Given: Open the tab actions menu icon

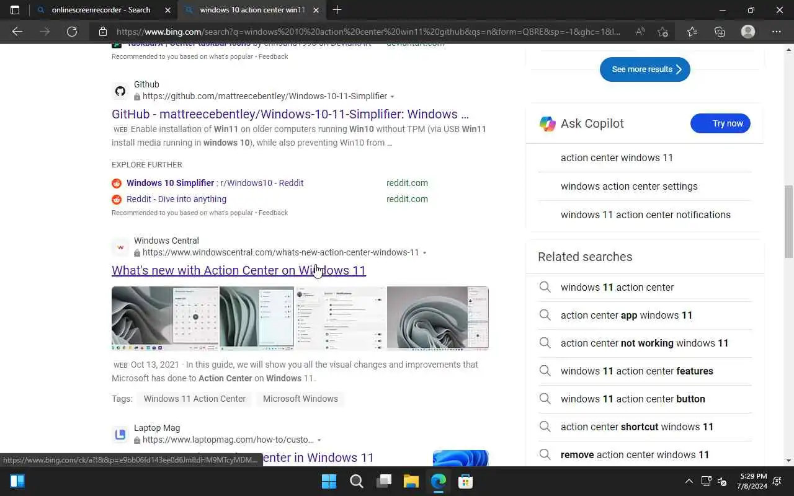Looking at the screenshot, I should 15,10.
